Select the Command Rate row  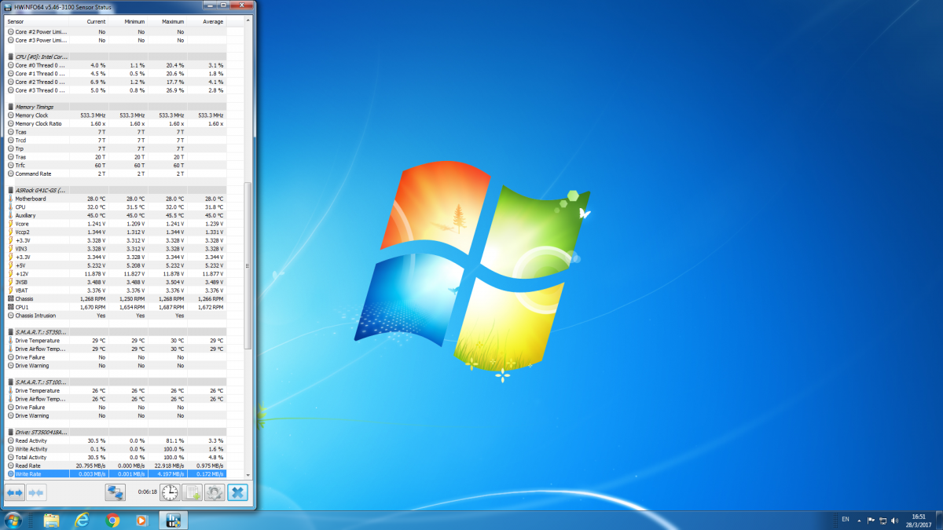116,174
